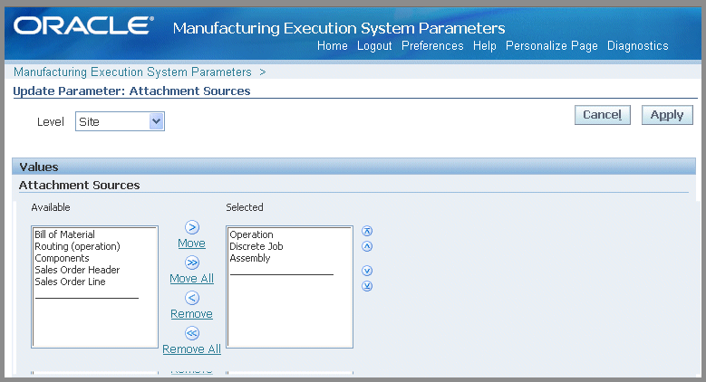Open Help in the header
This screenshot has height=382, width=706.
tap(485, 46)
